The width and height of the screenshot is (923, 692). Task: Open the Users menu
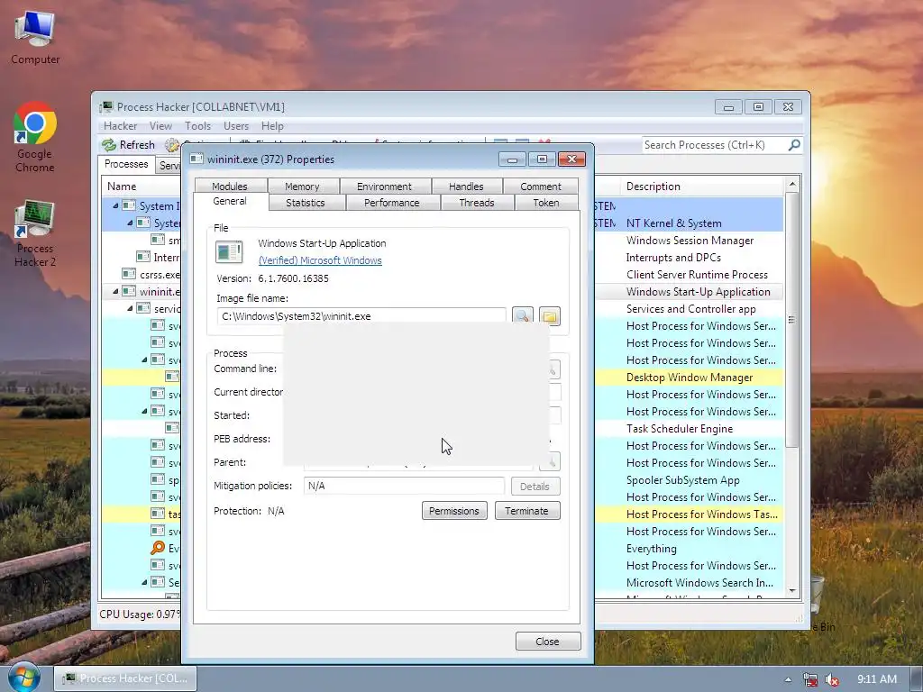(236, 126)
